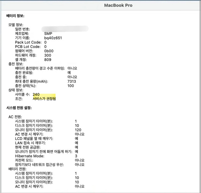The height and width of the screenshot is (193, 201).
Task: Click the '조건:' label
Action: (x=19, y=99)
